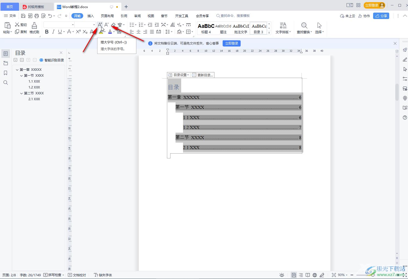
Task: Toggle eye-protection mode in status bar
Action: tap(282, 275)
